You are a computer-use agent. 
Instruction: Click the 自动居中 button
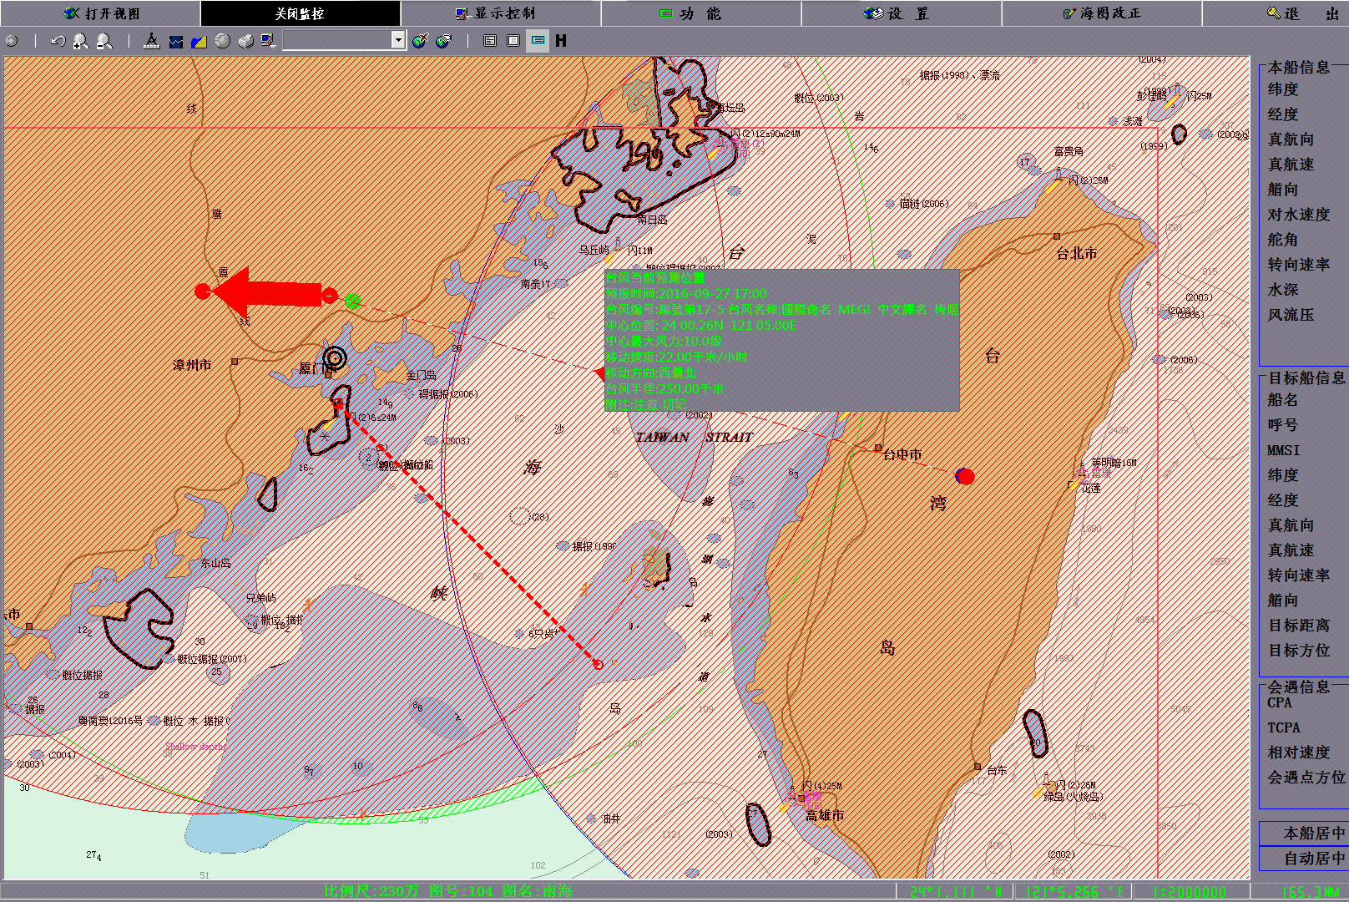1304,859
